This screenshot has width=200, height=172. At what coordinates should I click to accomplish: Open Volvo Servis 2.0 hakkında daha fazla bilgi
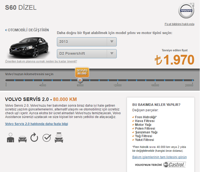(x=36, y=124)
